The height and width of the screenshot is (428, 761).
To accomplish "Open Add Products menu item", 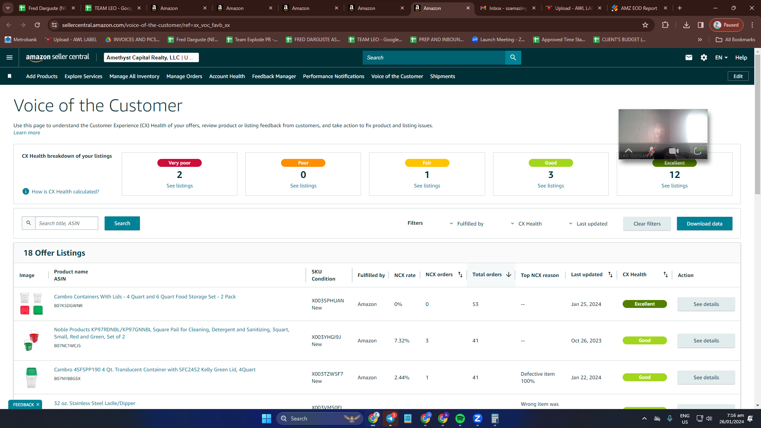I will click(x=42, y=76).
